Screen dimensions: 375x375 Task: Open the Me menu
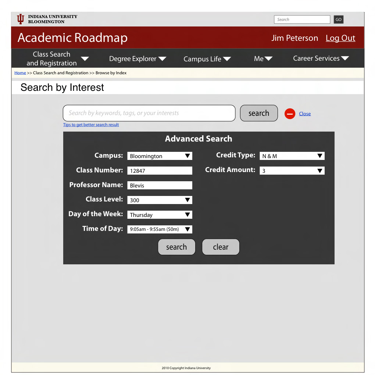(x=259, y=58)
